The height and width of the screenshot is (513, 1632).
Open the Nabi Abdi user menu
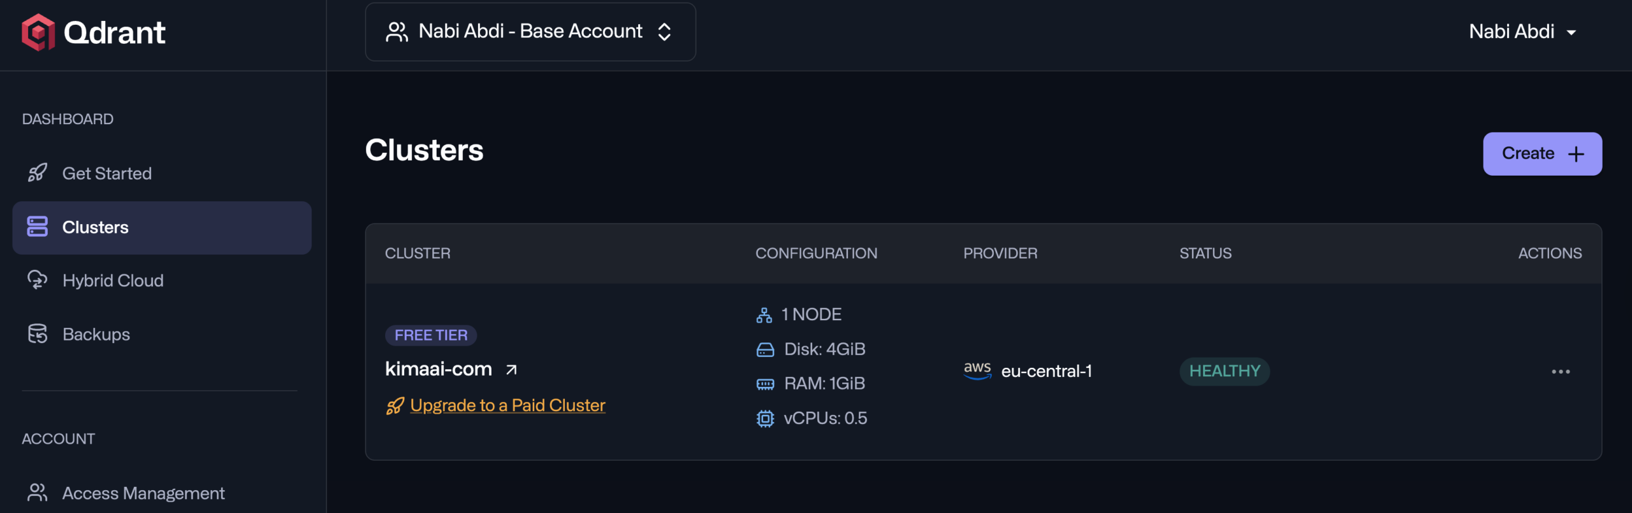tap(1523, 32)
